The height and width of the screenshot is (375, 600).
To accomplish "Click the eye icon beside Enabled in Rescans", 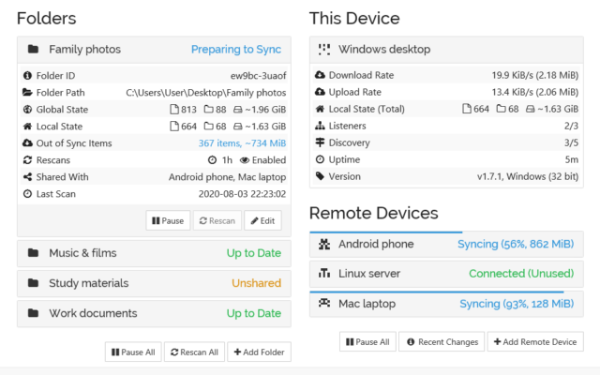I will coord(245,160).
